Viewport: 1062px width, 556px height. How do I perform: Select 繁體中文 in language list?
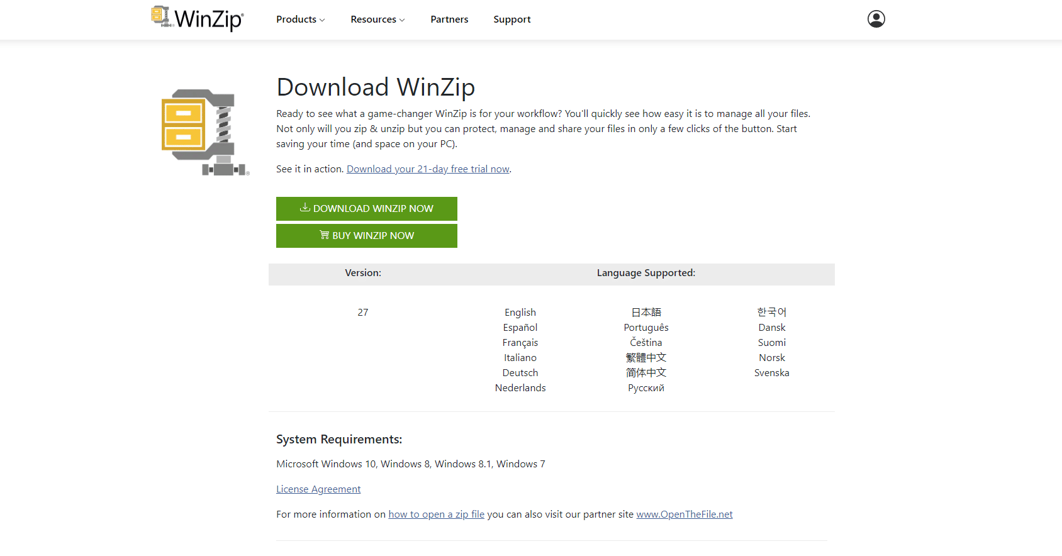coord(646,358)
